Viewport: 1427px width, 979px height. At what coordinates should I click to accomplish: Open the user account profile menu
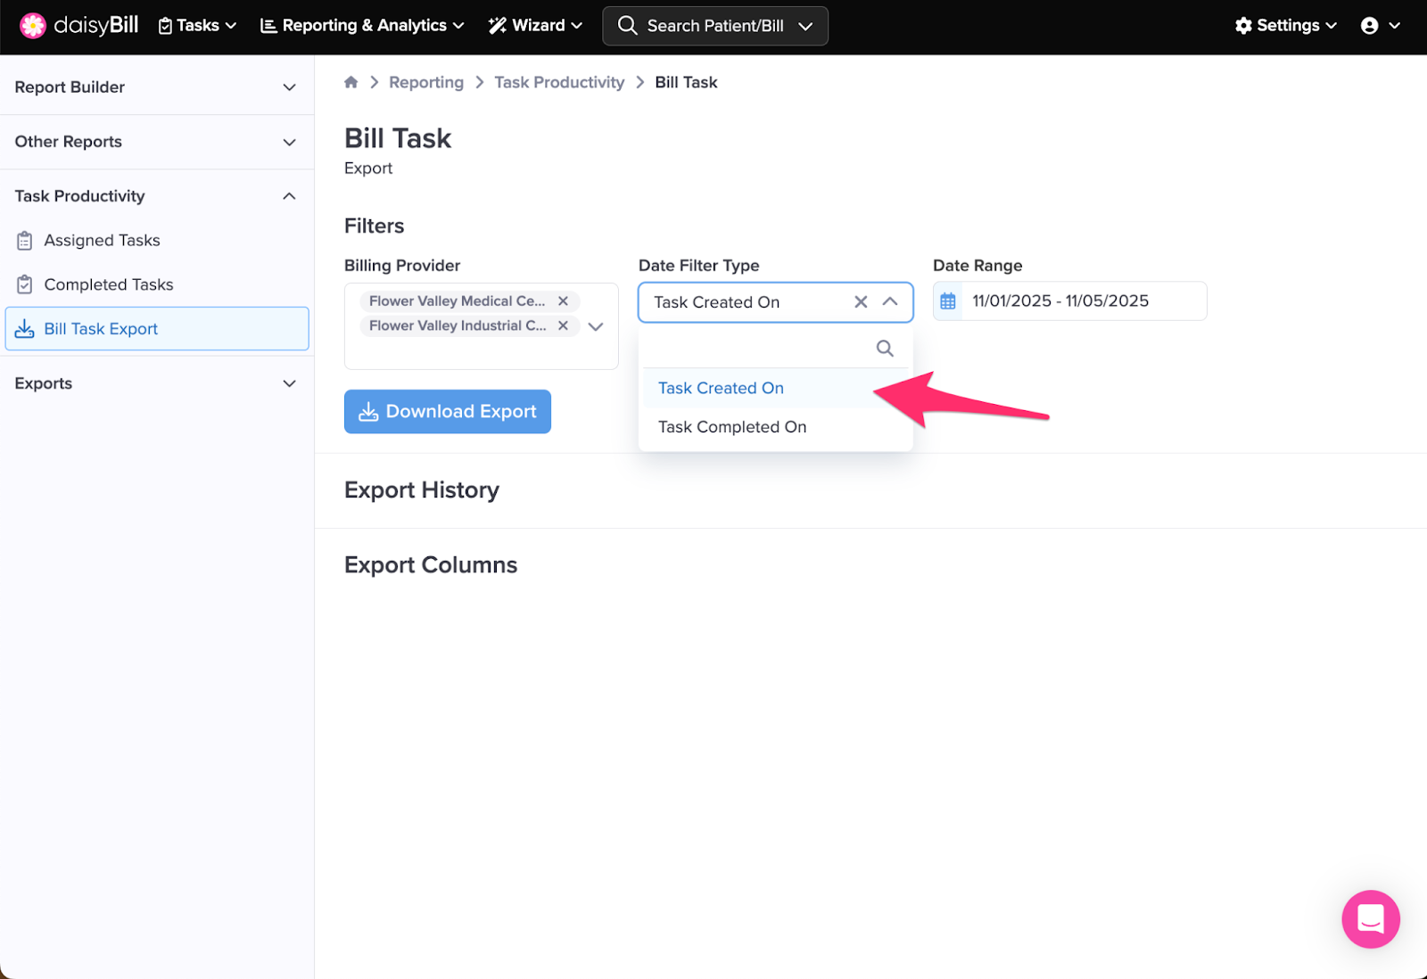point(1380,26)
